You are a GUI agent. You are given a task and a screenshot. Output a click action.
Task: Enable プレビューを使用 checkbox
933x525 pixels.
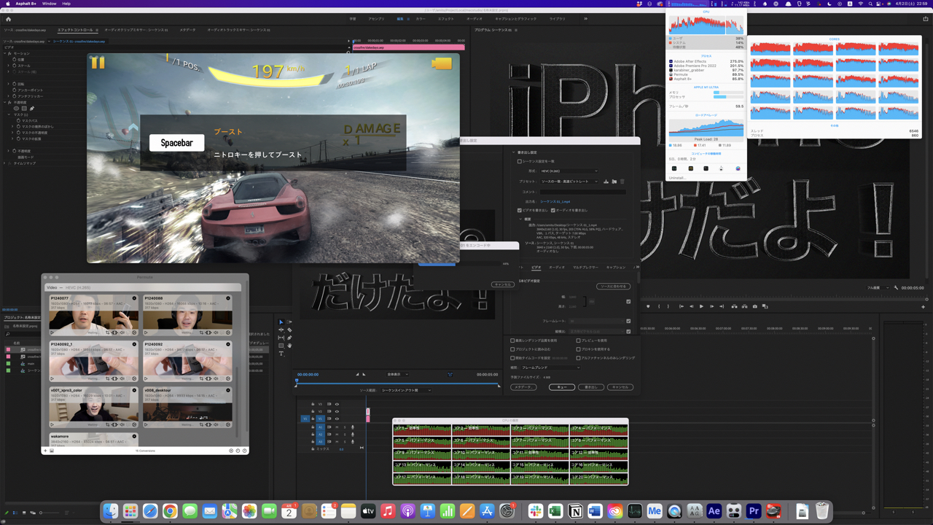(x=578, y=341)
